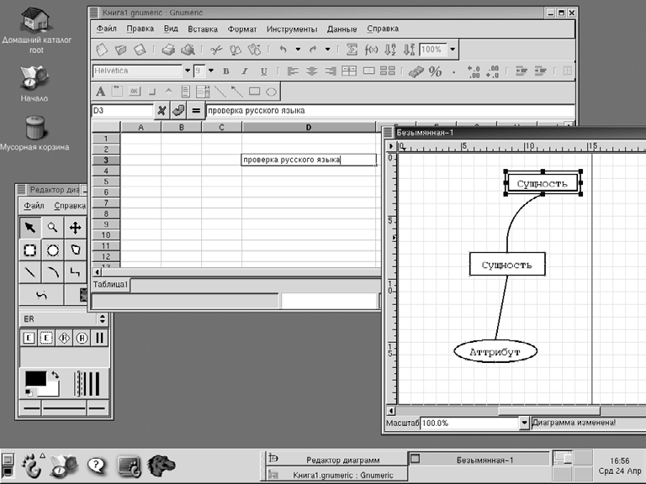Toggle underline formatting button
The height and width of the screenshot is (484, 646).
point(264,71)
